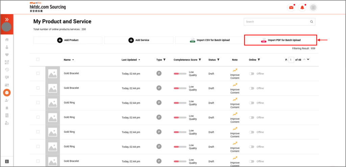Click the Add Product button

tap(68, 40)
